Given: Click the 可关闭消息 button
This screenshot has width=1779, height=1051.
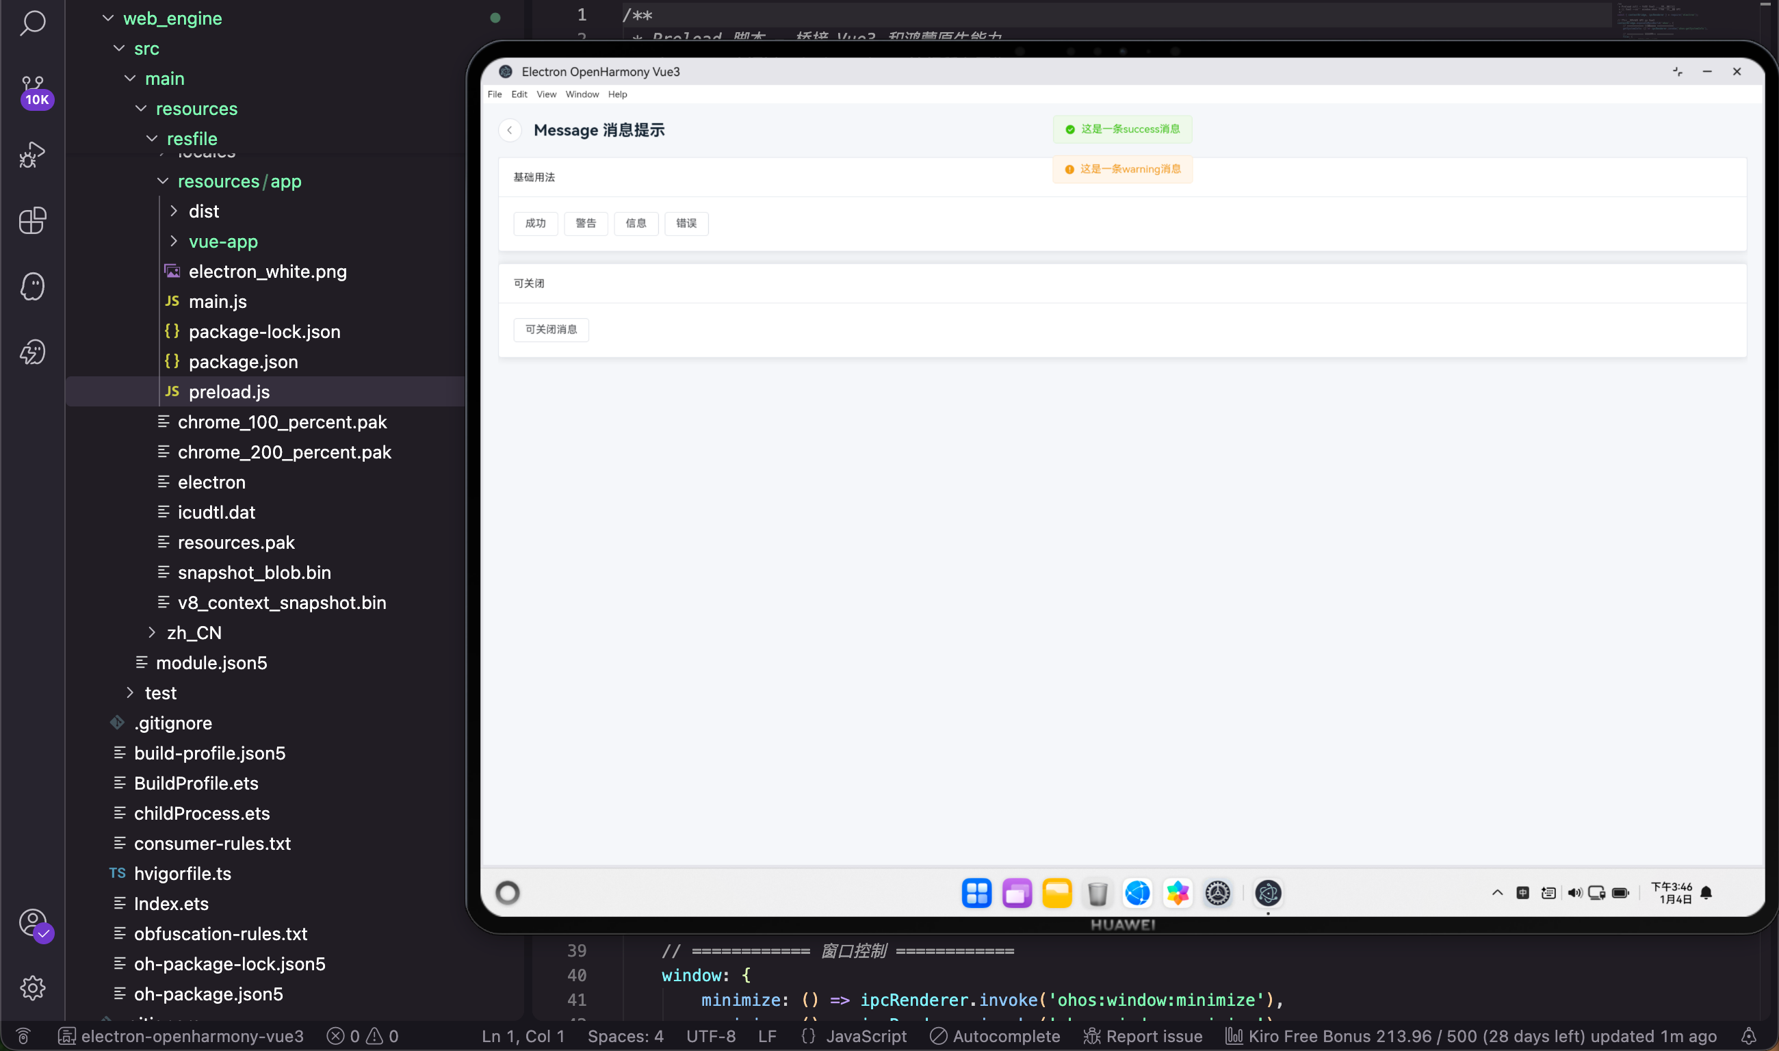Looking at the screenshot, I should click(550, 329).
